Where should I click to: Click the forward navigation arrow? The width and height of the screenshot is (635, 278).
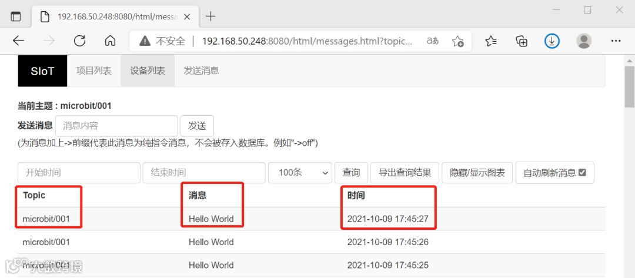(x=49, y=41)
